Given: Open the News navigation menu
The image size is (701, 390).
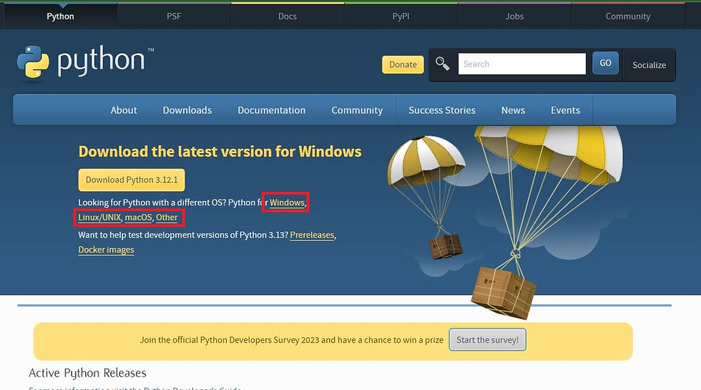Looking at the screenshot, I should (514, 110).
